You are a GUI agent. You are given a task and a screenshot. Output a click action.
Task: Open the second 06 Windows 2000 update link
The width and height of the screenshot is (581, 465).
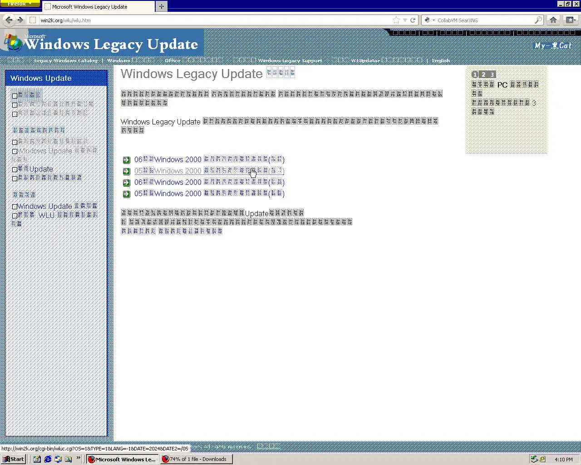click(x=209, y=182)
